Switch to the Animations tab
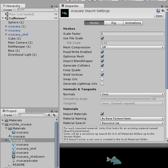The width and height of the screenshot is (168, 168). coord(133,23)
